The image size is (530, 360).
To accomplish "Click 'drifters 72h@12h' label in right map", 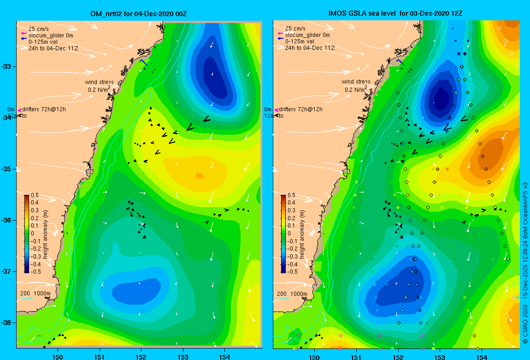I will 300,109.
